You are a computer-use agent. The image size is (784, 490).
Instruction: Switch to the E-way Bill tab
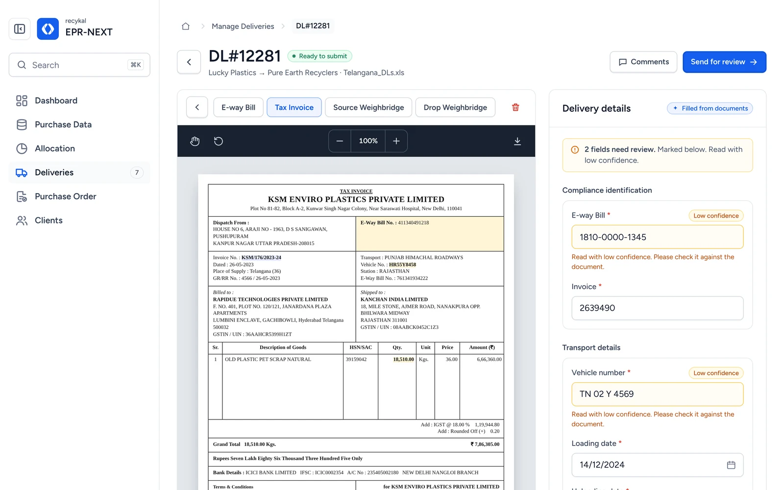pos(238,107)
